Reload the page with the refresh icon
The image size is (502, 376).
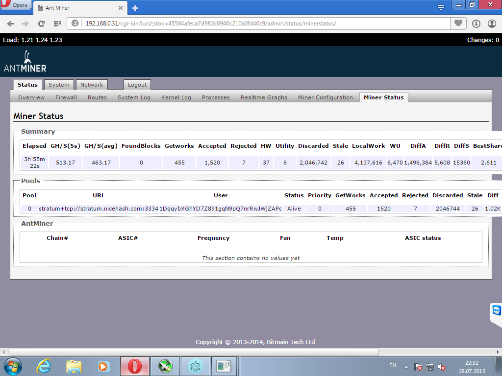(41, 23)
